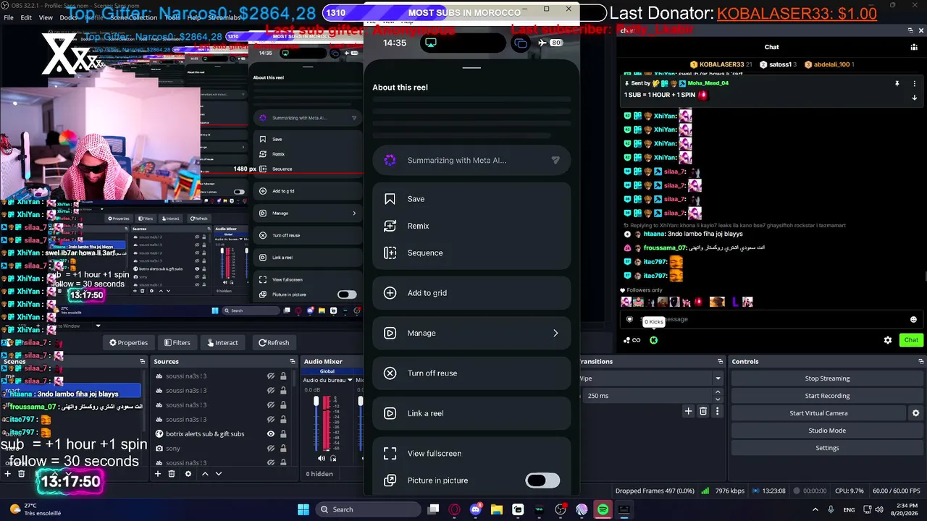Select Remix in the reel menu
This screenshot has height=521, width=927.
pos(471,226)
